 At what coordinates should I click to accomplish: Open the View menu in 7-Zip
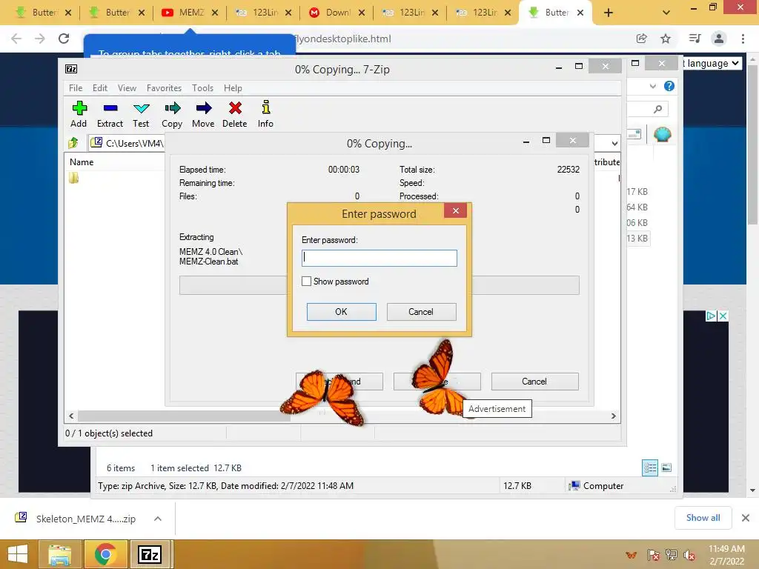[127, 88]
